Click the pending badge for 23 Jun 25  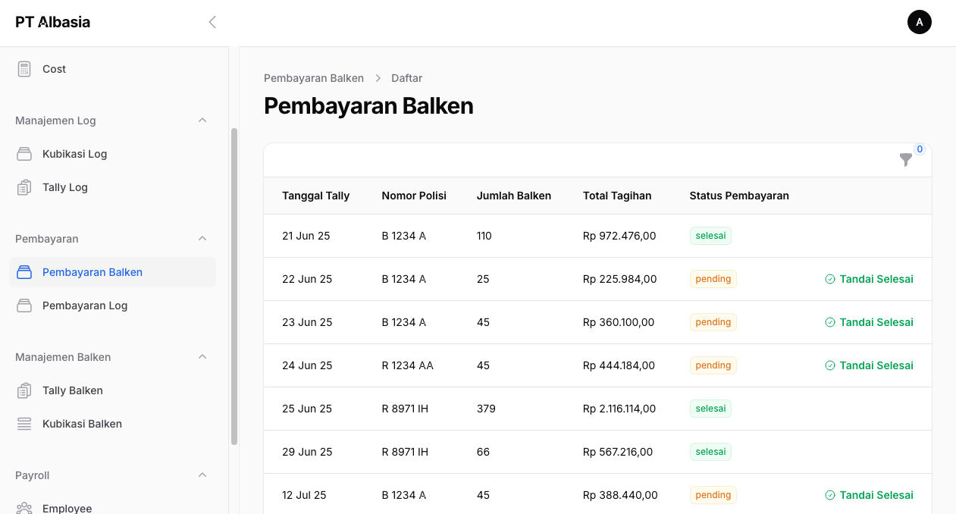(713, 322)
